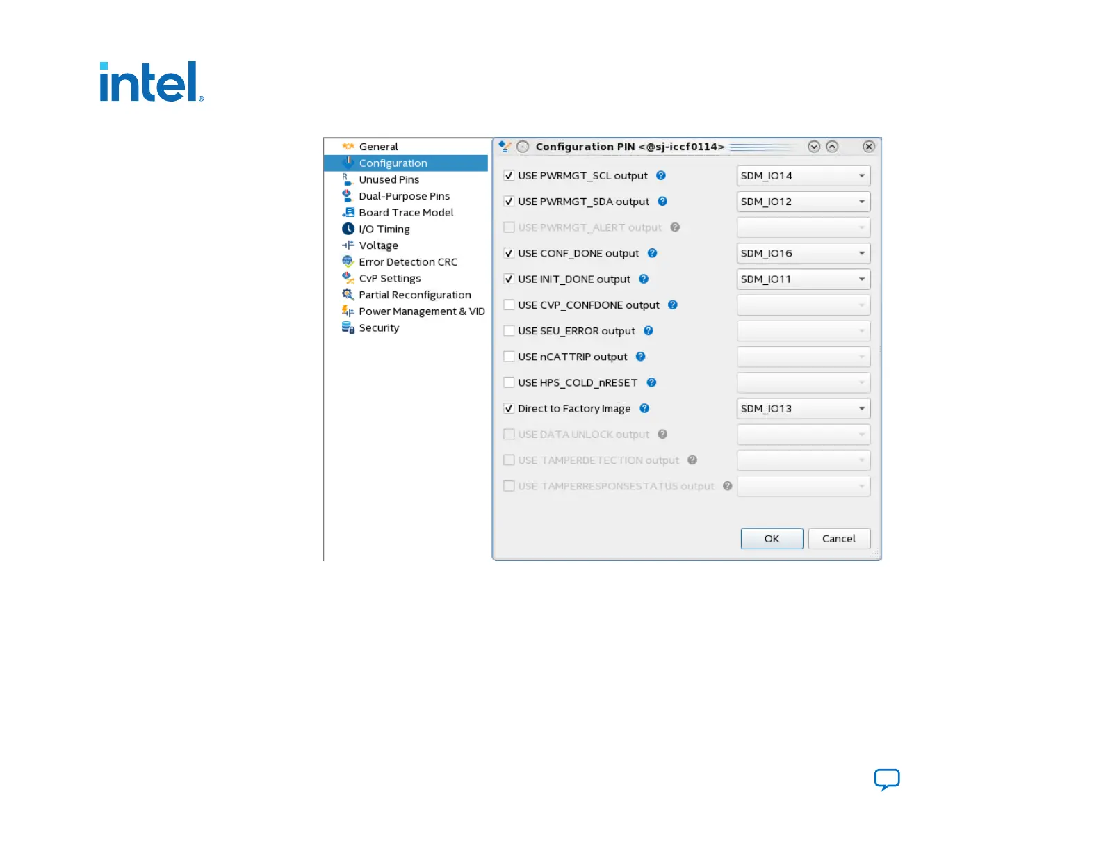Go to Board Trace Model settings
1101x851 pixels.
coord(406,213)
